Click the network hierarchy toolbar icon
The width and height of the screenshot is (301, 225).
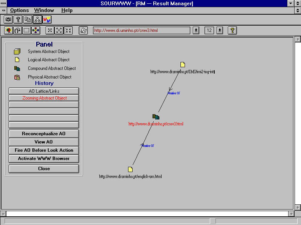click(37, 20)
